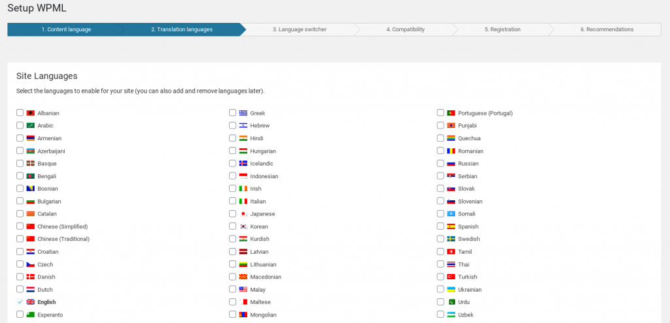Image resolution: width=670 pixels, height=323 pixels.
Task: Click the Armenian flag icon
Action: (x=30, y=138)
